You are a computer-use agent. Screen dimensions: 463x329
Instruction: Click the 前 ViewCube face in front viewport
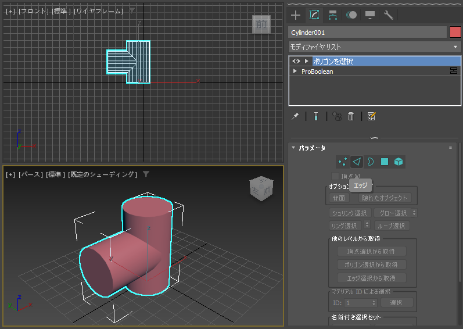click(x=261, y=24)
